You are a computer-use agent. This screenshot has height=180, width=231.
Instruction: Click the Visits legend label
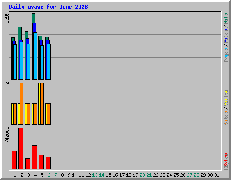click(226, 98)
